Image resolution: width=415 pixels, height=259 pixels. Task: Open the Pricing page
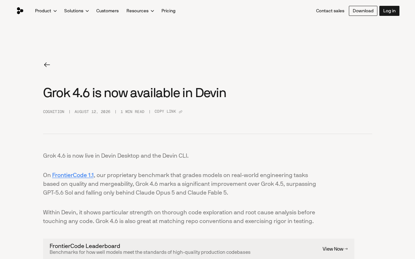[168, 11]
